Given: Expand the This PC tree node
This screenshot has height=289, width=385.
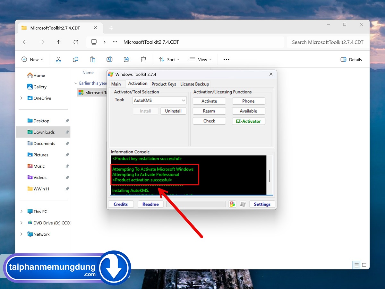Looking at the screenshot, I should coord(21,211).
